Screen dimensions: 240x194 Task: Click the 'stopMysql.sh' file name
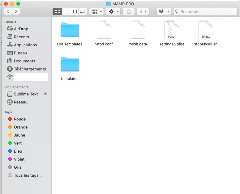(206, 44)
